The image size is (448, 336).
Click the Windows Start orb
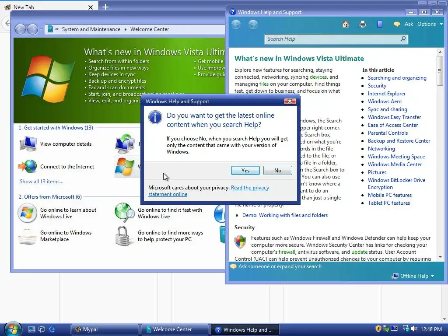point(12,329)
